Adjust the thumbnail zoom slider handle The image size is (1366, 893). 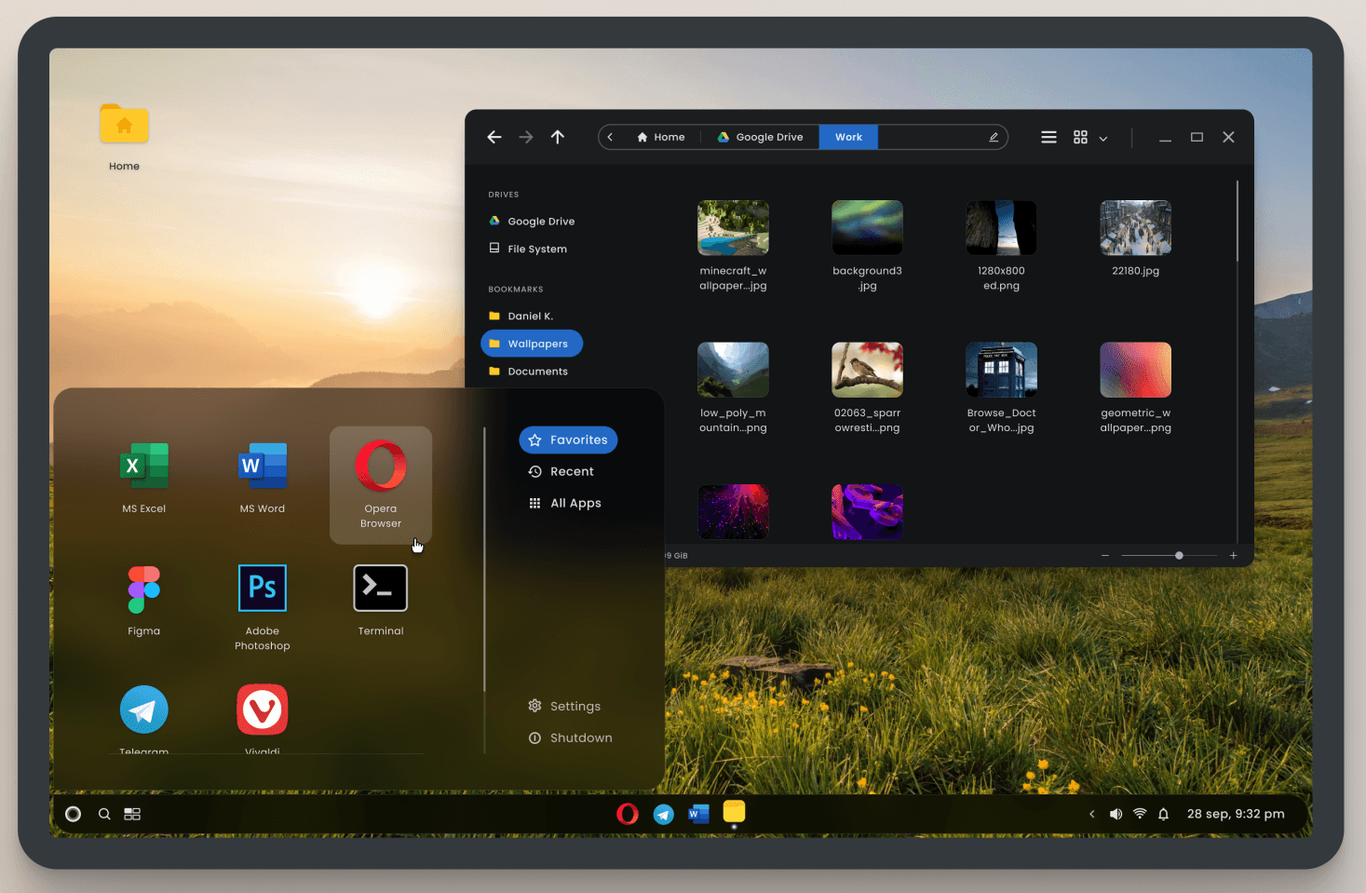coord(1179,556)
